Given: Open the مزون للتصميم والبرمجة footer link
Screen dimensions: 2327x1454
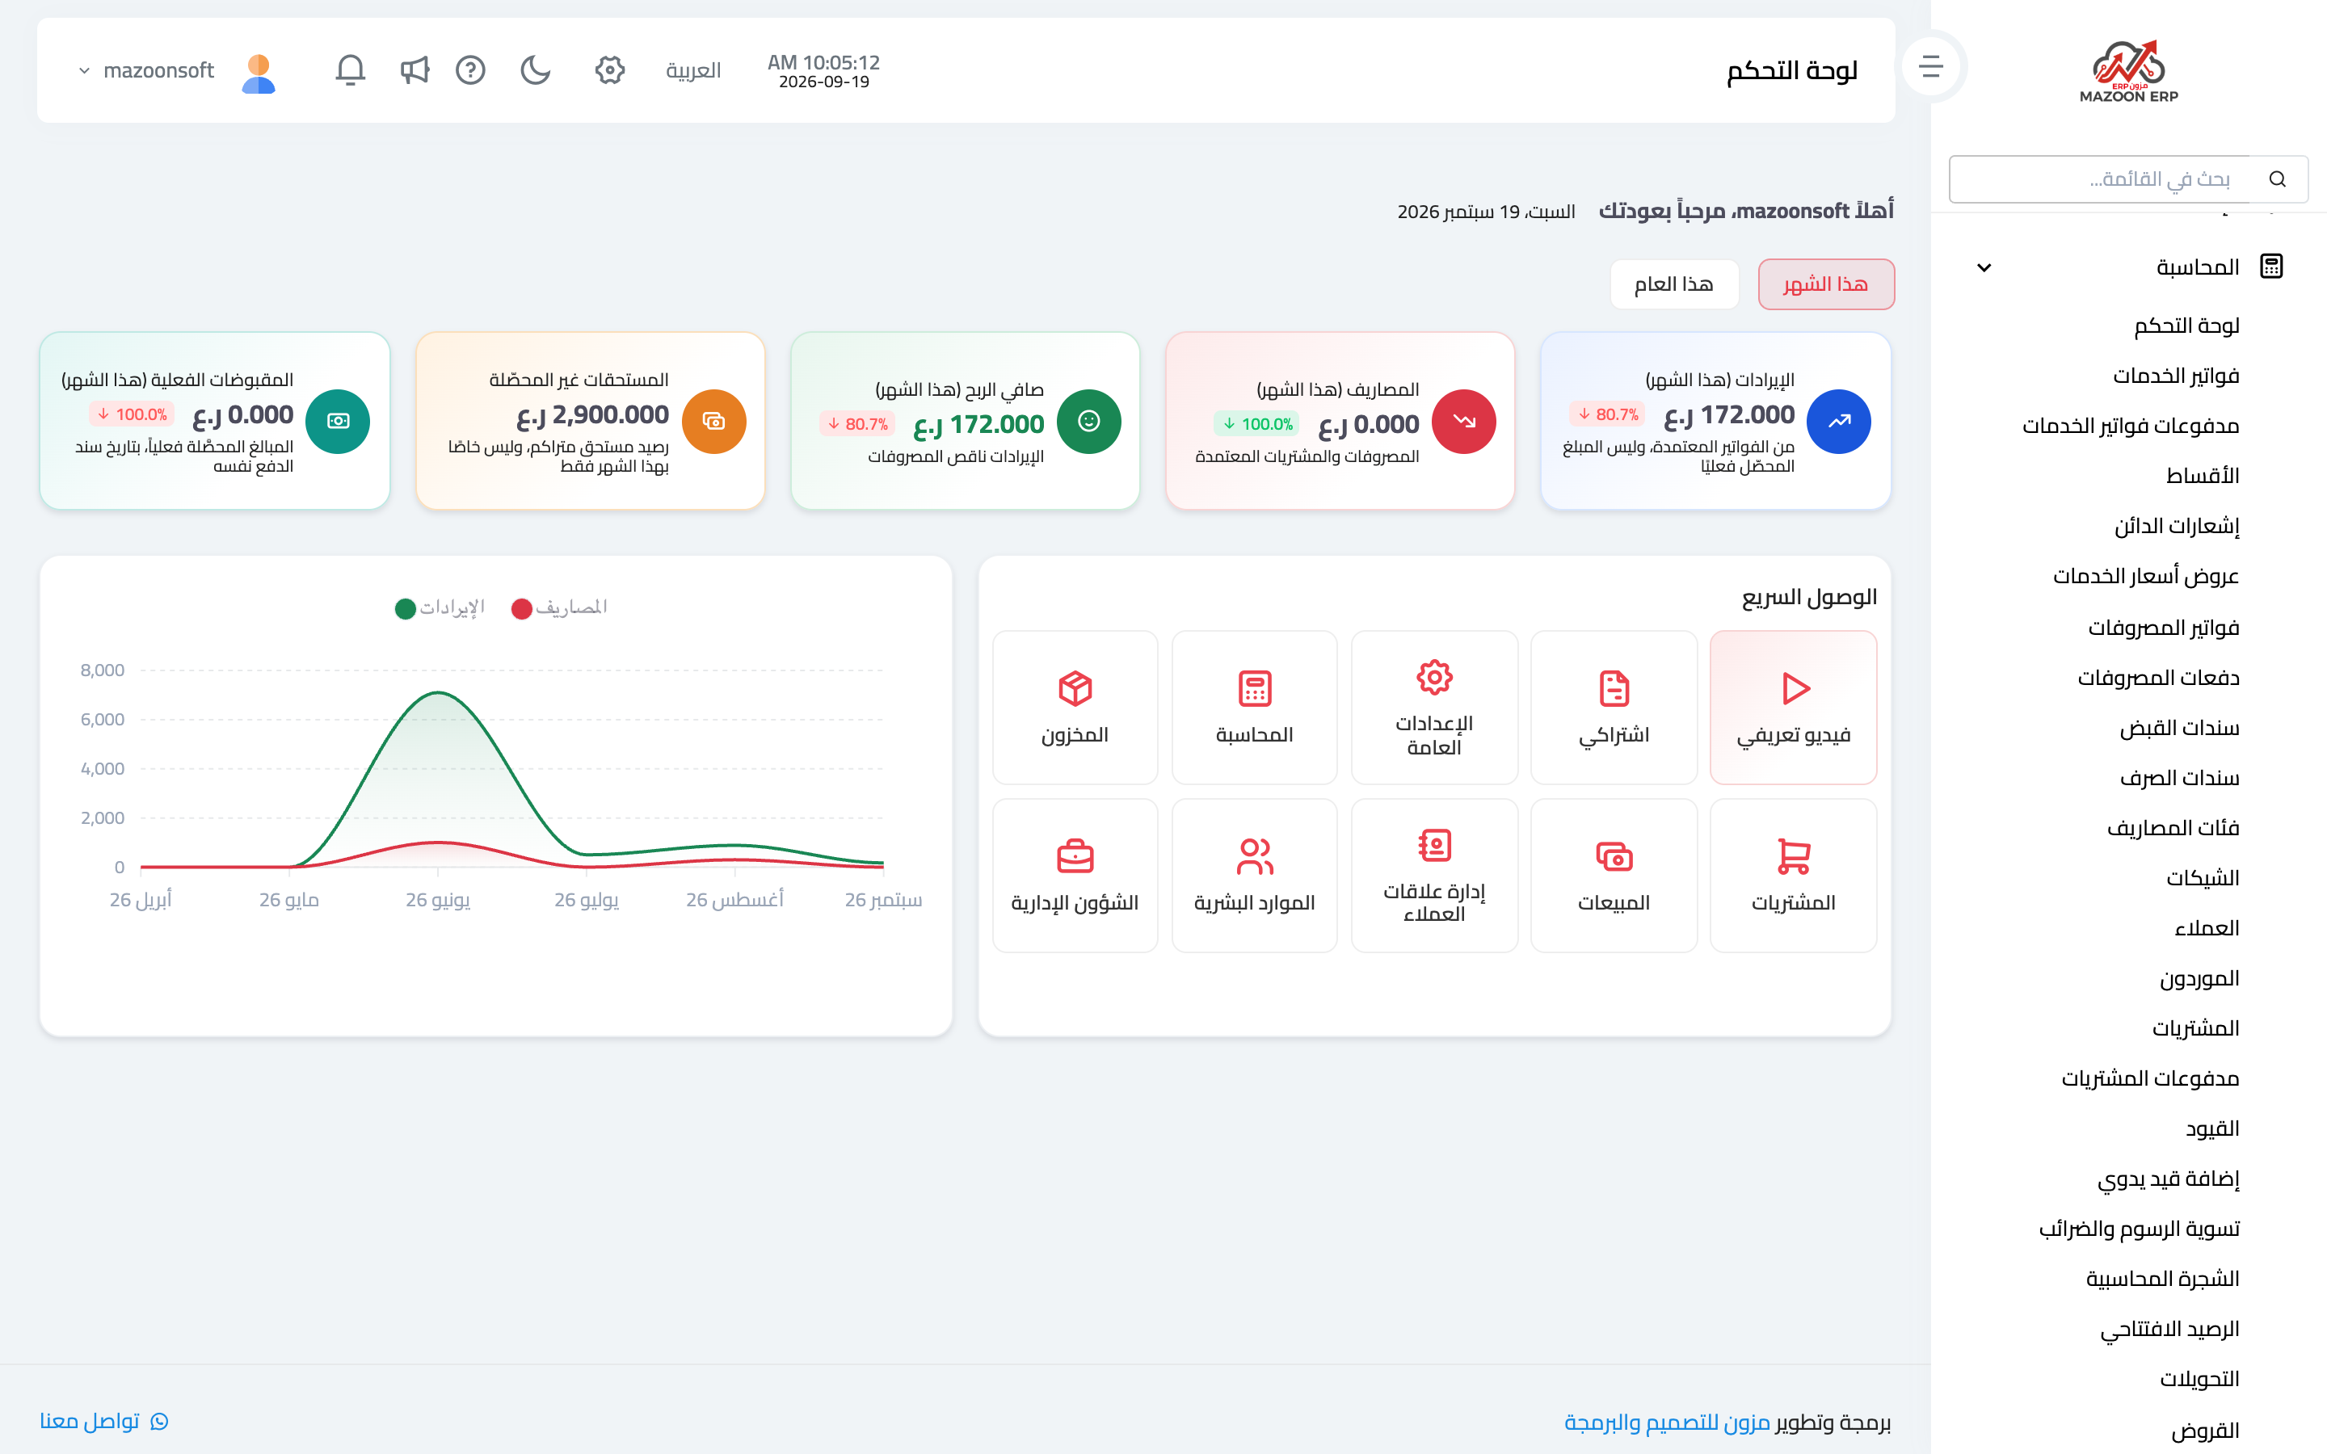Looking at the screenshot, I should click(1666, 1422).
